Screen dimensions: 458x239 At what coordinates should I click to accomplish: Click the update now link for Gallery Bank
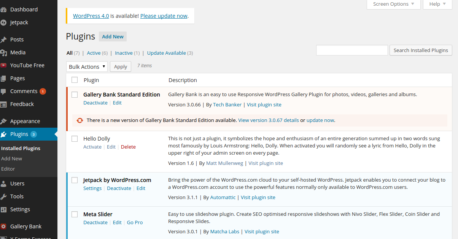pos(320,120)
